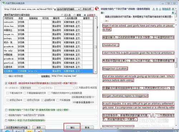This screenshot has height=132, width=179.
Task: Click the app icon in the title bar
Action: tap(4, 3)
